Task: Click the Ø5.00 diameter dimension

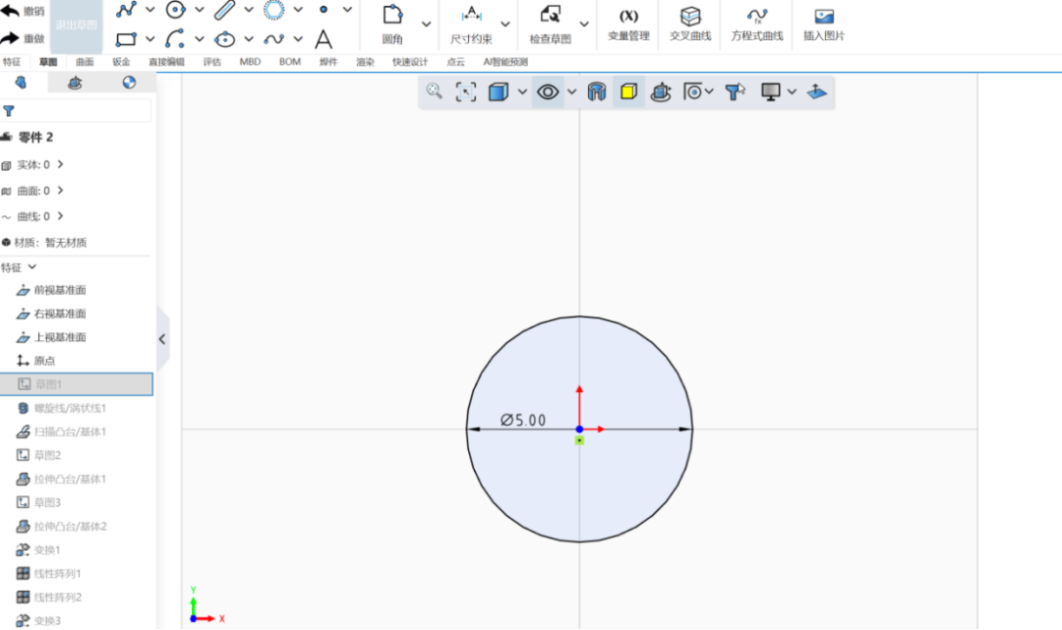Action: click(523, 421)
